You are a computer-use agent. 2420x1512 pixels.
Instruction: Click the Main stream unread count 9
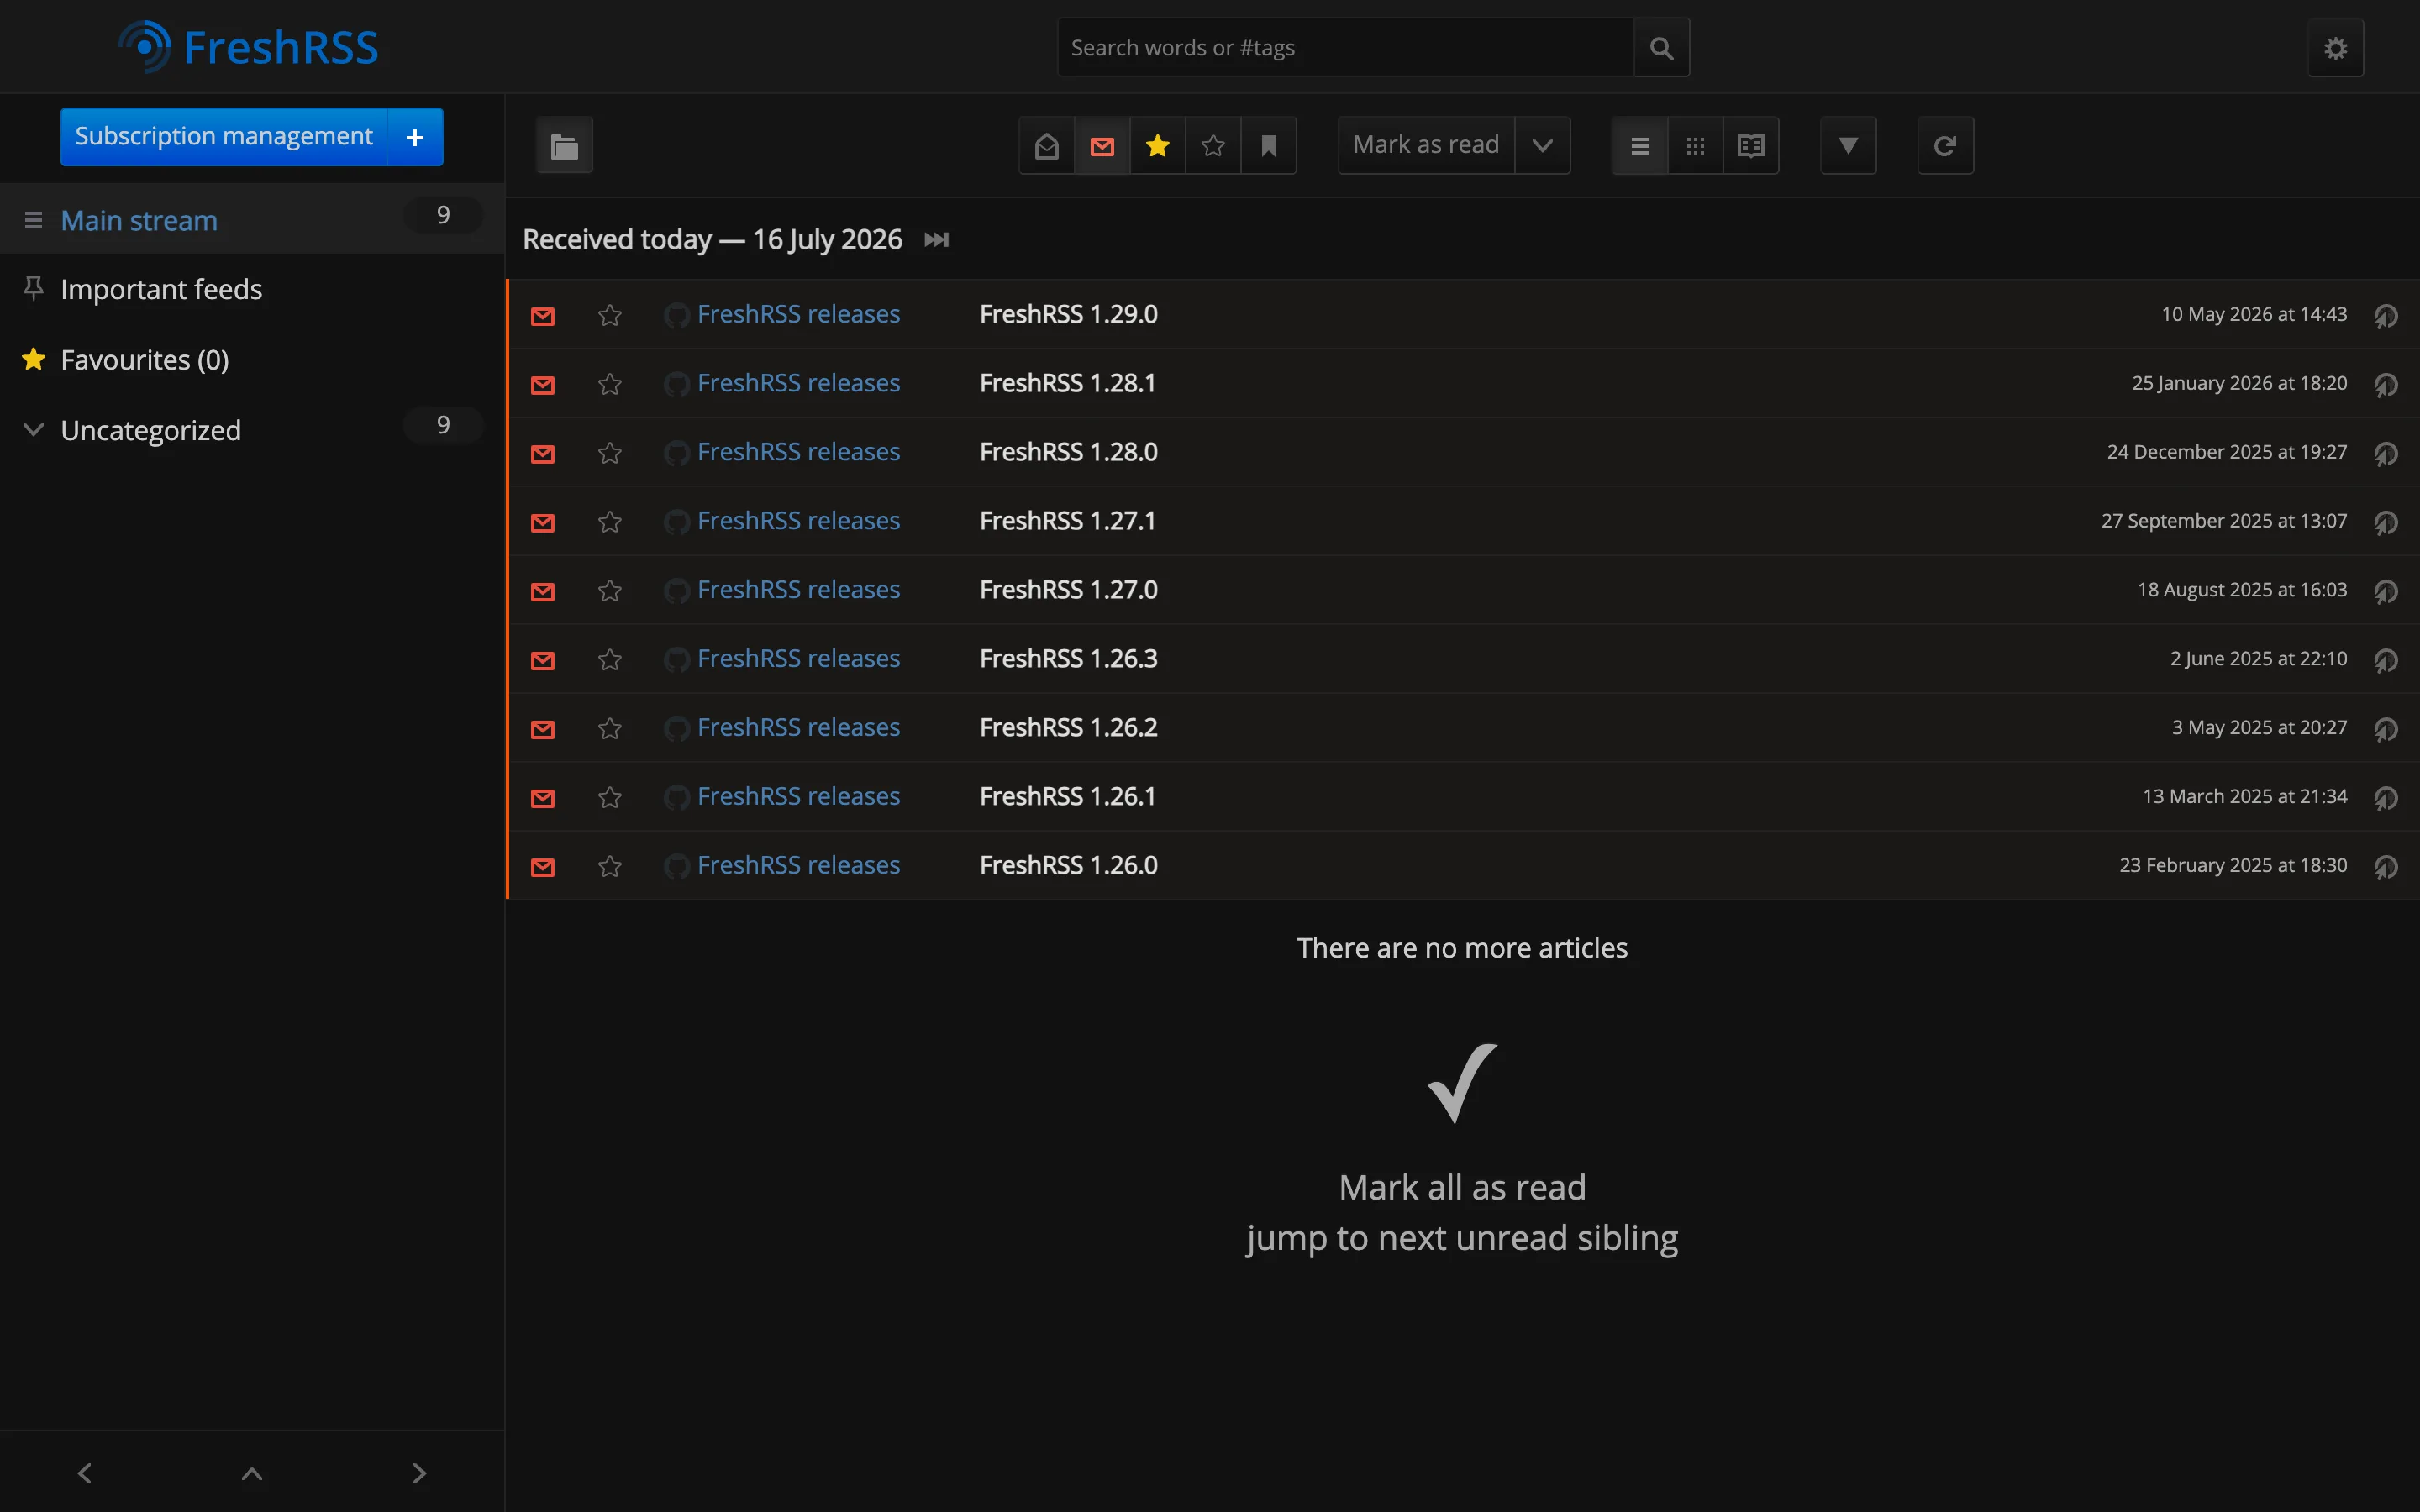(x=443, y=215)
